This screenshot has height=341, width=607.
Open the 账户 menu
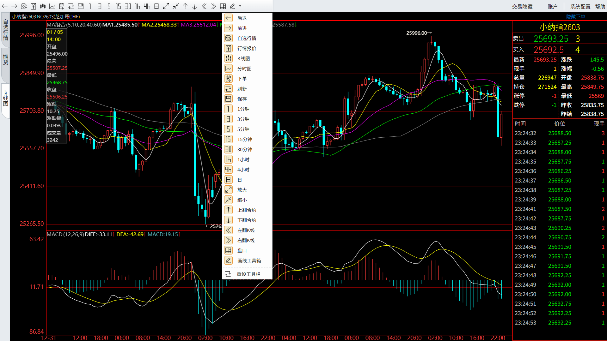tap(552, 7)
